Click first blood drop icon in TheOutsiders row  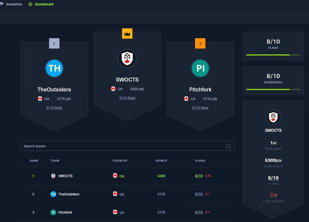[x=206, y=194]
